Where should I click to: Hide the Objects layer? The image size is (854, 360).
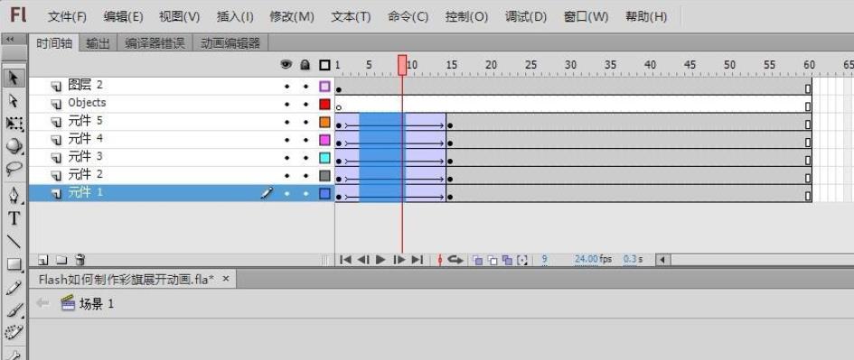pyautogui.click(x=286, y=104)
